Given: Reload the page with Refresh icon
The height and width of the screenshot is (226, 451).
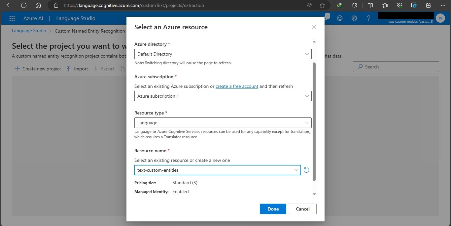Looking at the screenshot, I should pos(24,5).
